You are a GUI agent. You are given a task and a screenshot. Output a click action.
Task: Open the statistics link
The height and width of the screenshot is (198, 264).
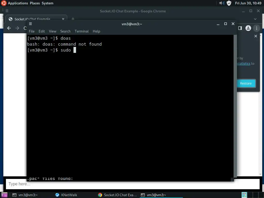(x=244, y=63)
